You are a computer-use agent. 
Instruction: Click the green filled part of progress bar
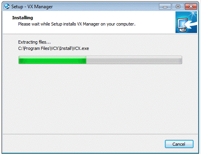[x=53, y=60]
